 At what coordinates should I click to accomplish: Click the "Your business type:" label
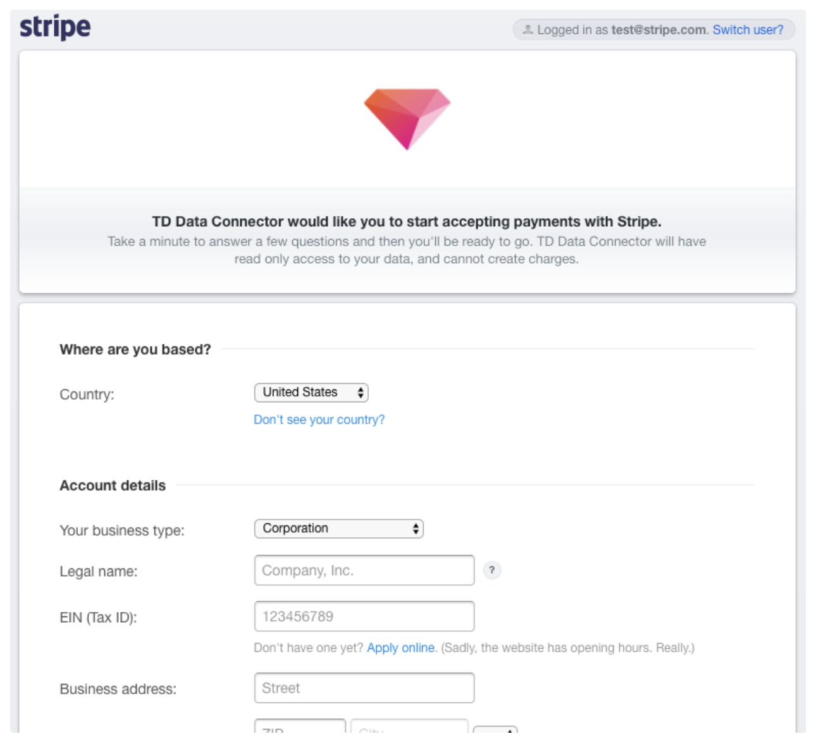pyautogui.click(x=122, y=530)
